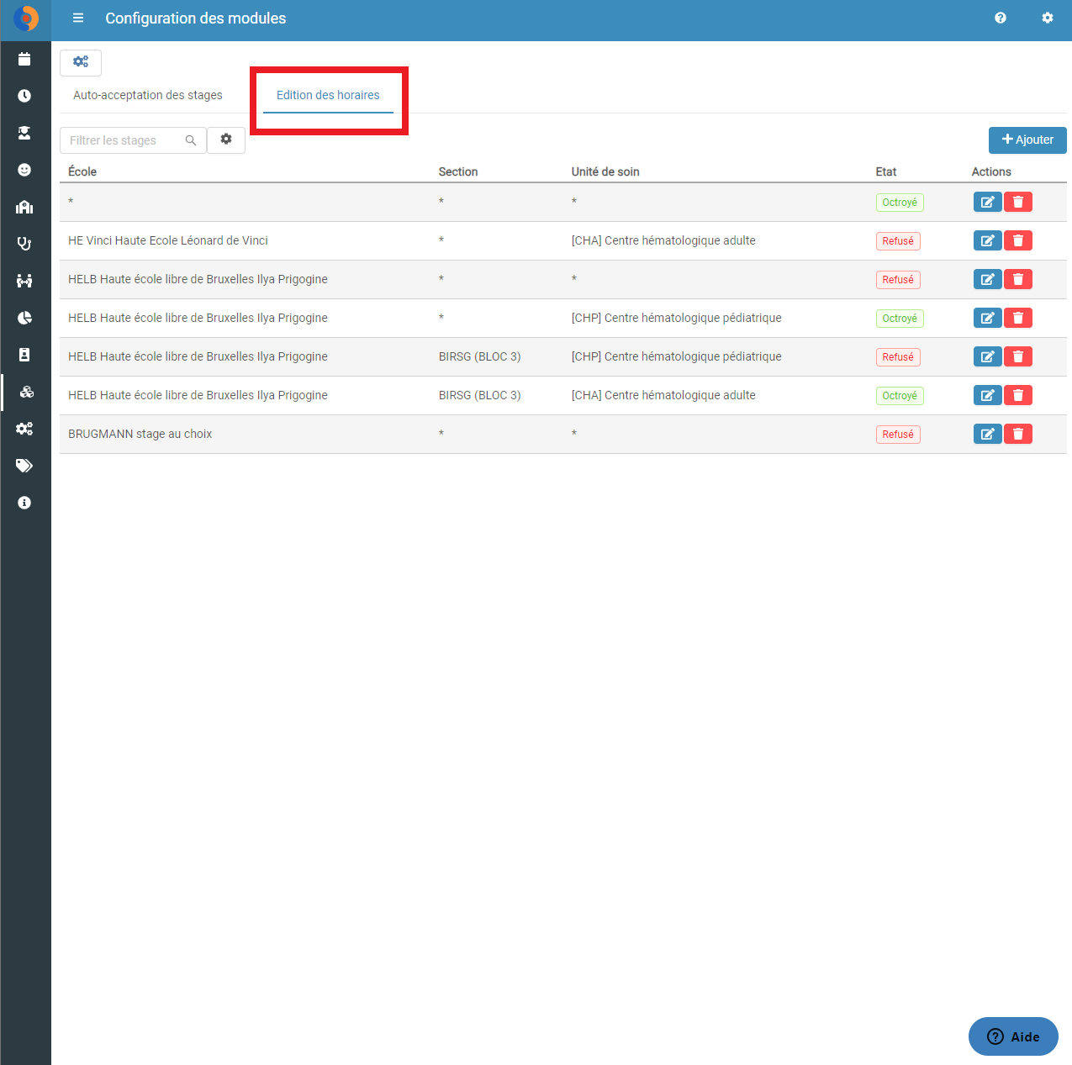Image resolution: width=1072 pixels, height=1065 pixels.
Task: Open the info circle sidebar icon
Action: pos(24,503)
